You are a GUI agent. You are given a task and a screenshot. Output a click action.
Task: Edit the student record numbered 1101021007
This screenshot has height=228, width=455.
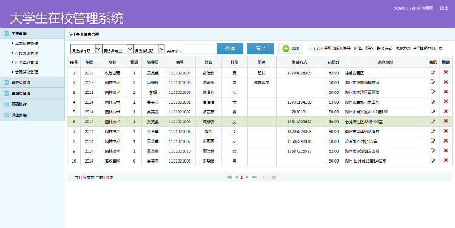(433, 141)
